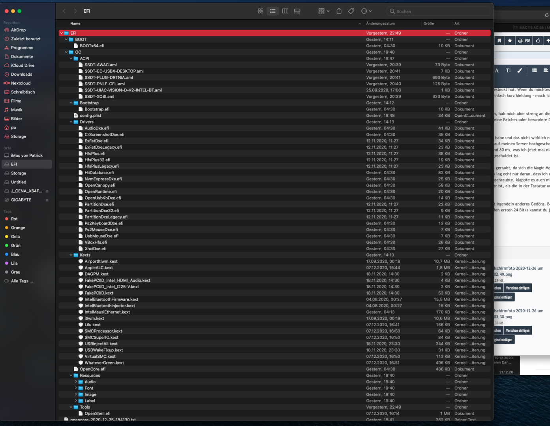This screenshot has width=550, height=426.
Task: Select the WhateverGreen.kext row
Action: 275,363
